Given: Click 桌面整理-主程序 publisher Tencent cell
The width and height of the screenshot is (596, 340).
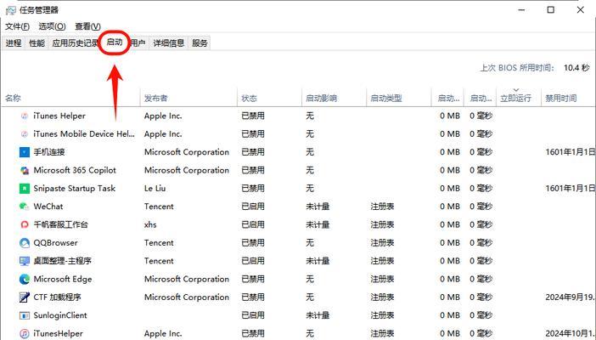Looking at the screenshot, I should coord(159,261).
